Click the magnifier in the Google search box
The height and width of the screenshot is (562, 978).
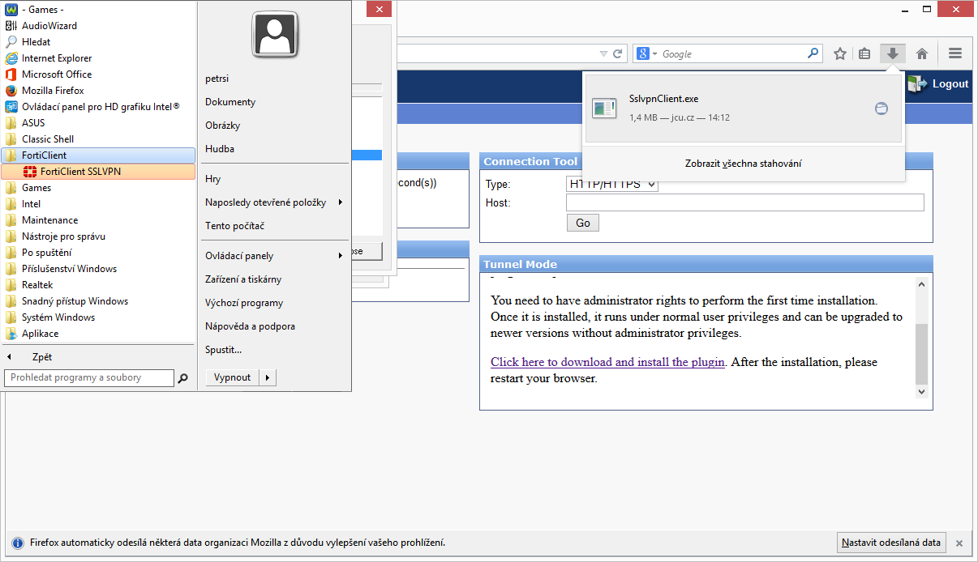coord(813,54)
